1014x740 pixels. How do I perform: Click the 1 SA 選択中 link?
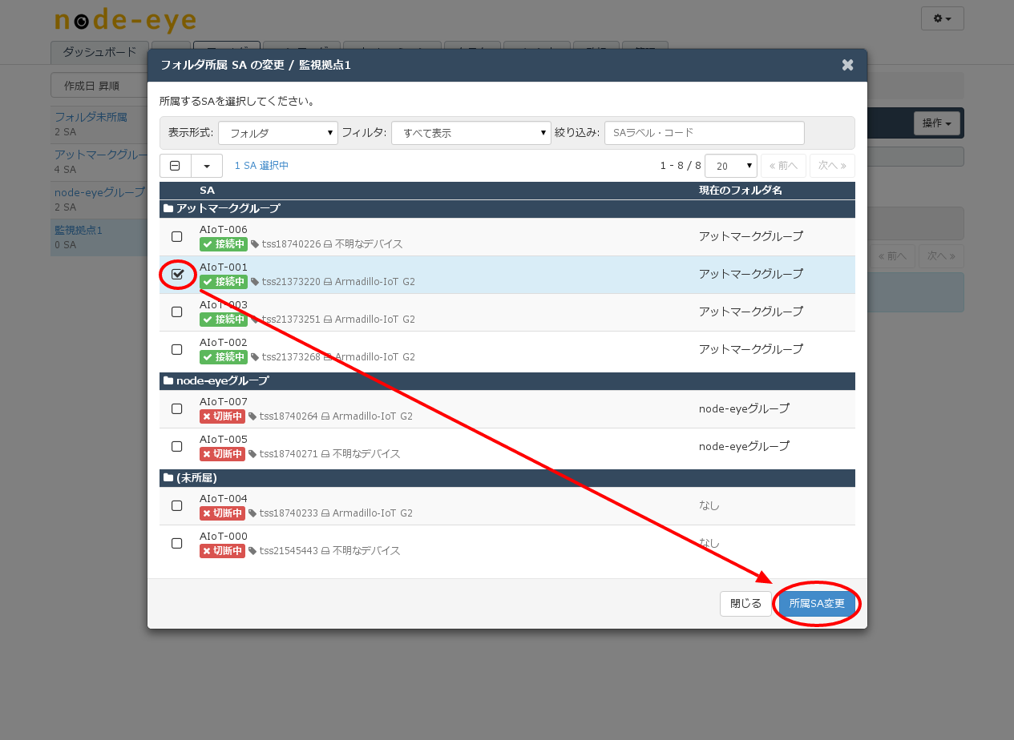261,166
